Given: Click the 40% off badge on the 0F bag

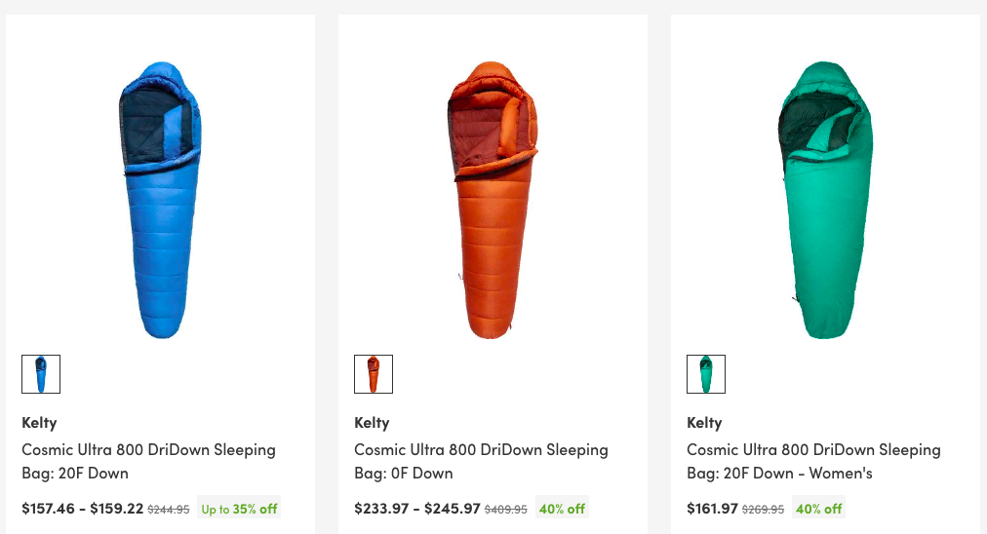Looking at the screenshot, I should tap(562, 508).
